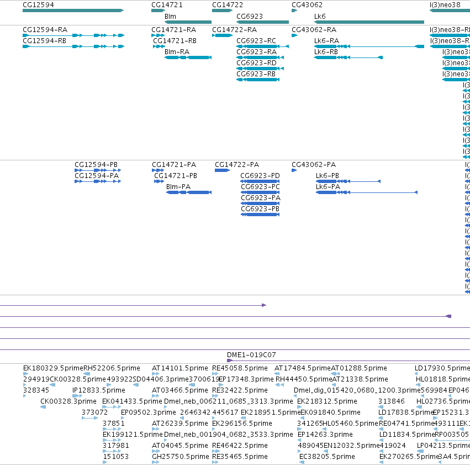Open EST EK180329.5prime
This screenshot has height=465, width=470.
pos(53,368)
